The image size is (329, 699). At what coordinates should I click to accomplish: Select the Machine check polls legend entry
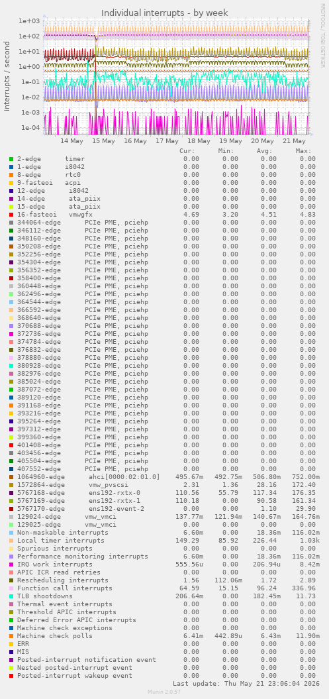click(55, 636)
